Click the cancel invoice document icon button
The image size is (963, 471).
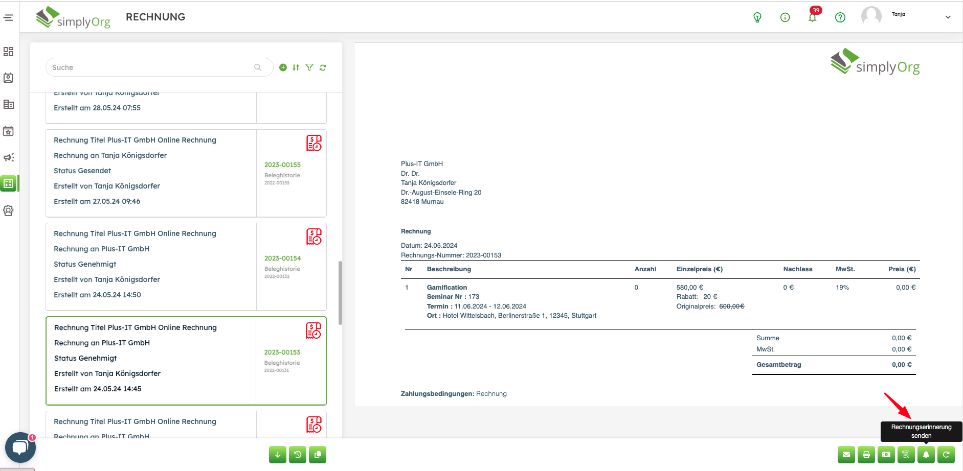[x=906, y=455]
